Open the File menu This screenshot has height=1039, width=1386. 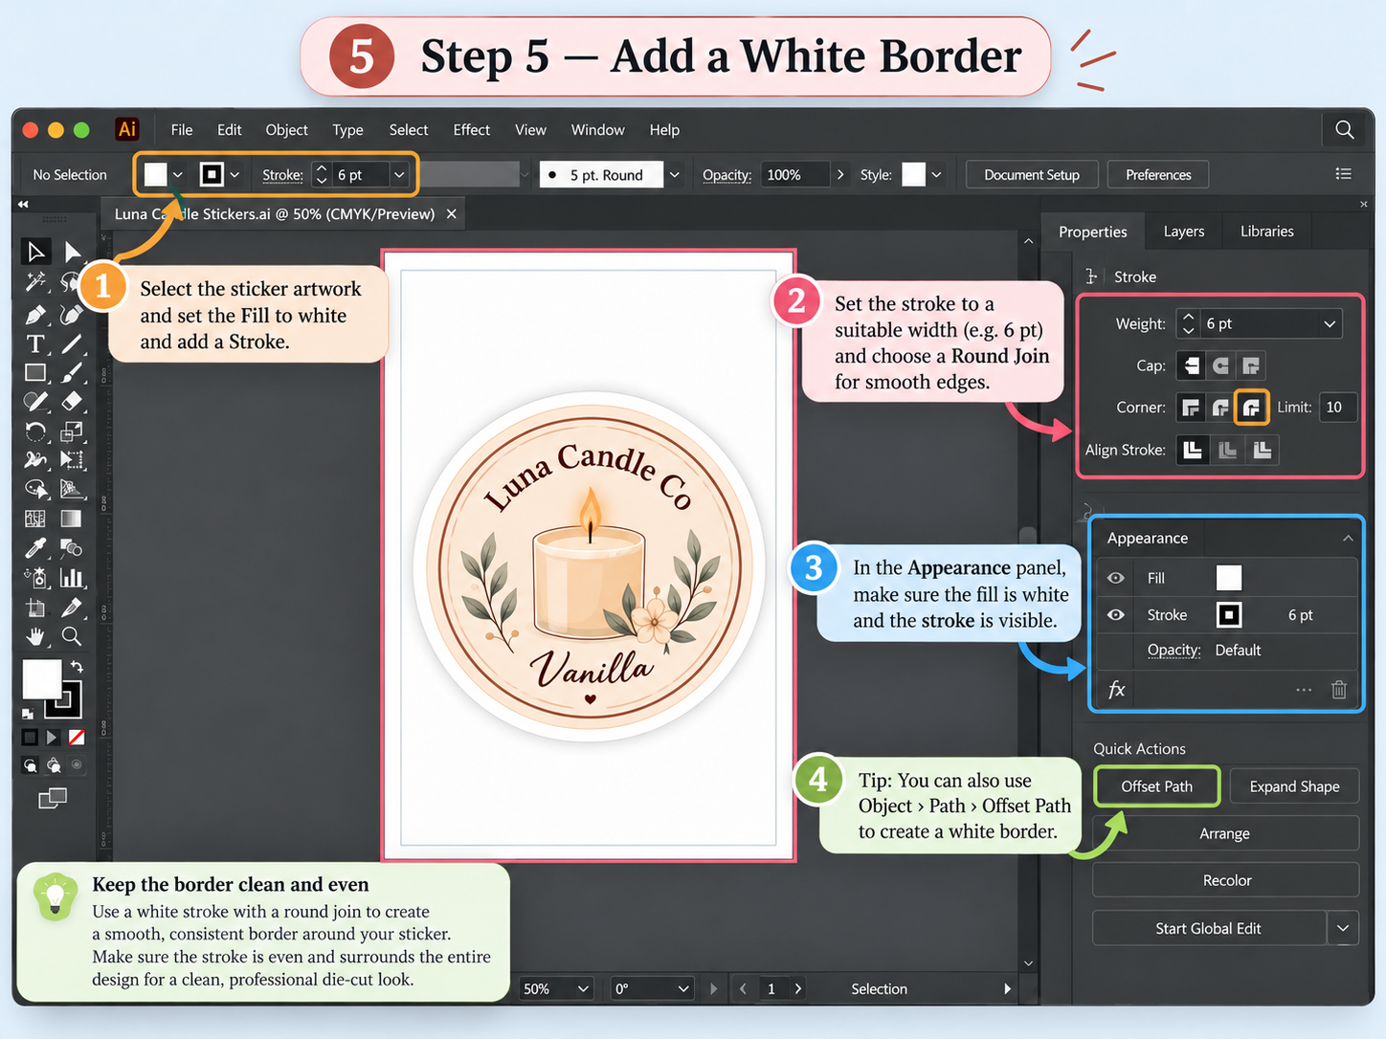pyautogui.click(x=182, y=130)
